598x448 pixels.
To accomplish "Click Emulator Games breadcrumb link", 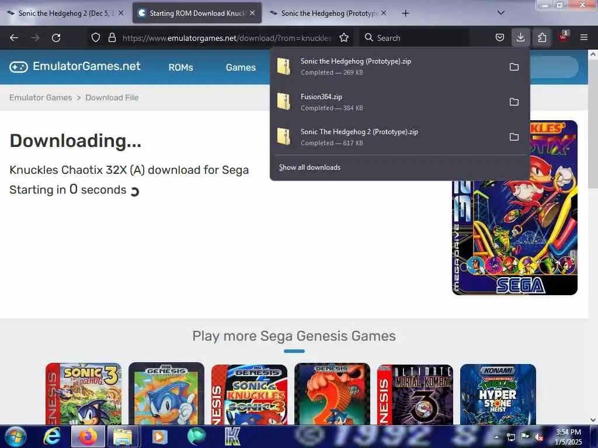I will click(x=41, y=97).
